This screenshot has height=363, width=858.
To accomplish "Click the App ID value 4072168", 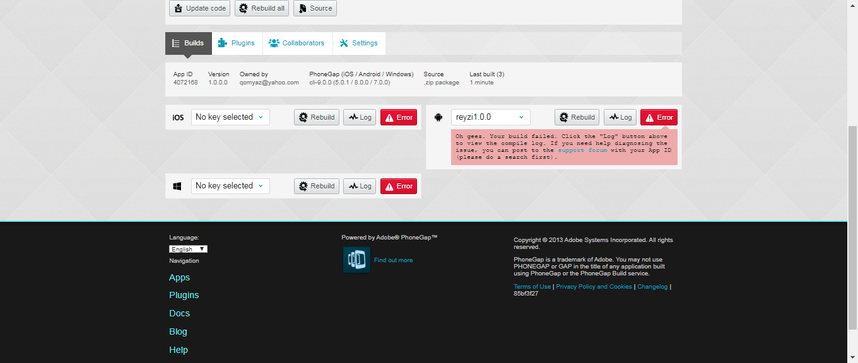I will 185,83.
